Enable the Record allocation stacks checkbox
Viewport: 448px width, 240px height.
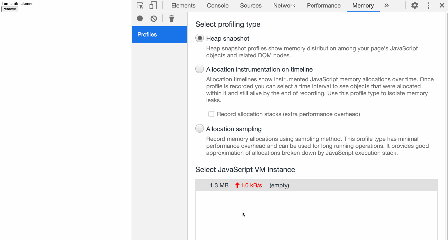[x=211, y=114]
